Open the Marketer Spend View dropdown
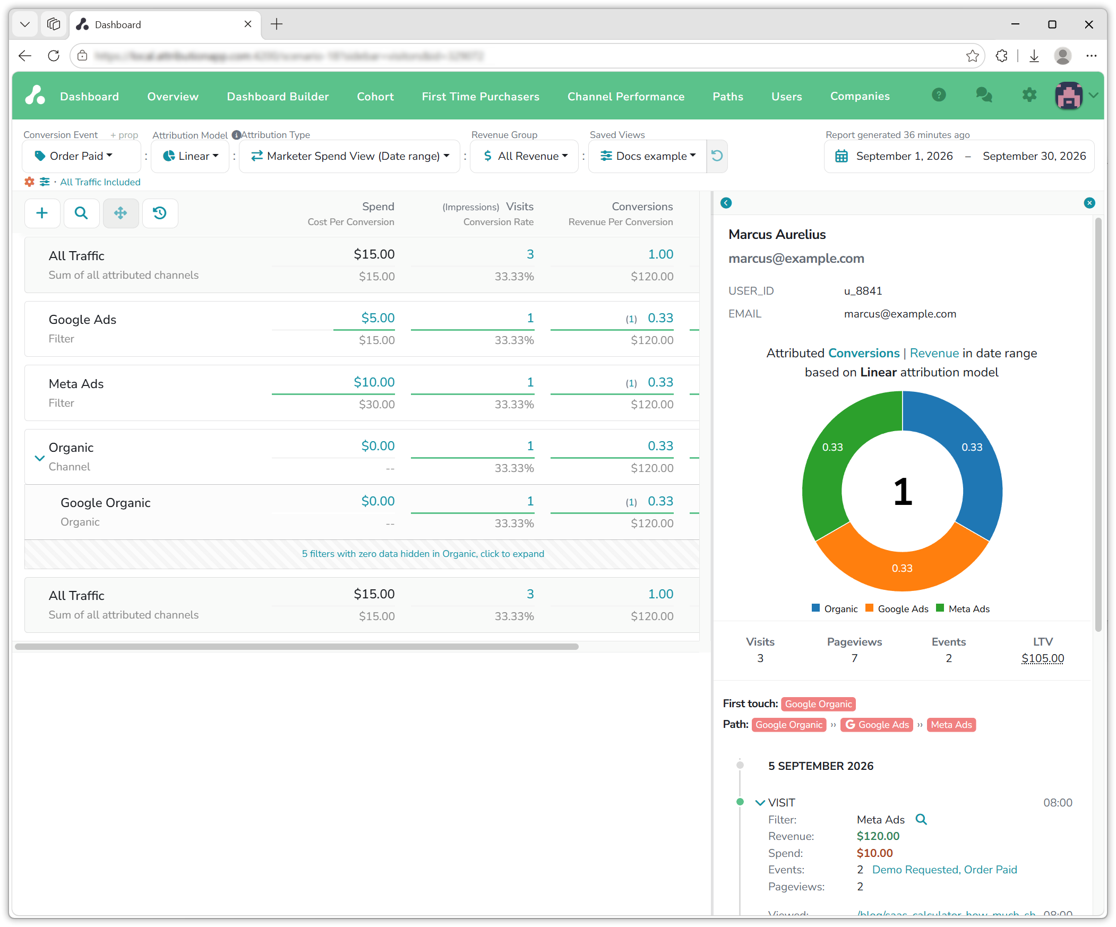1116x927 pixels. pyautogui.click(x=350, y=156)
